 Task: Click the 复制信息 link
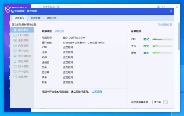(59, 31)
